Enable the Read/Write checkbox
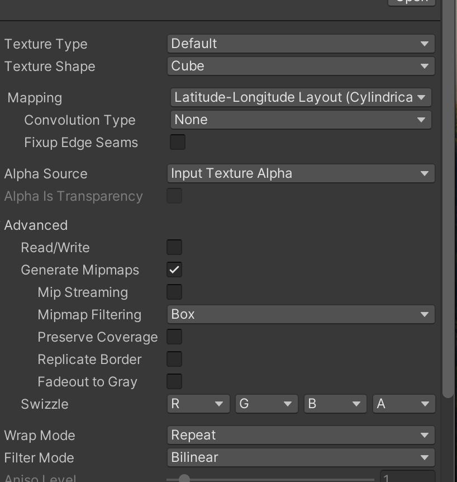Screen dimensions: 457x482 point(174,247)
